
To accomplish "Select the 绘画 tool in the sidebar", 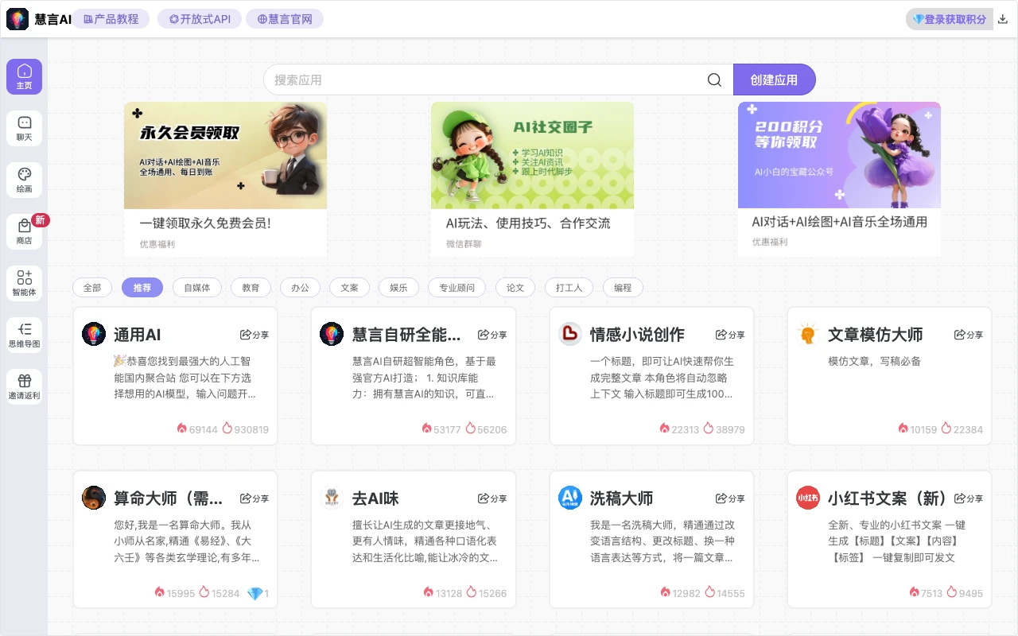I will 24,180.
